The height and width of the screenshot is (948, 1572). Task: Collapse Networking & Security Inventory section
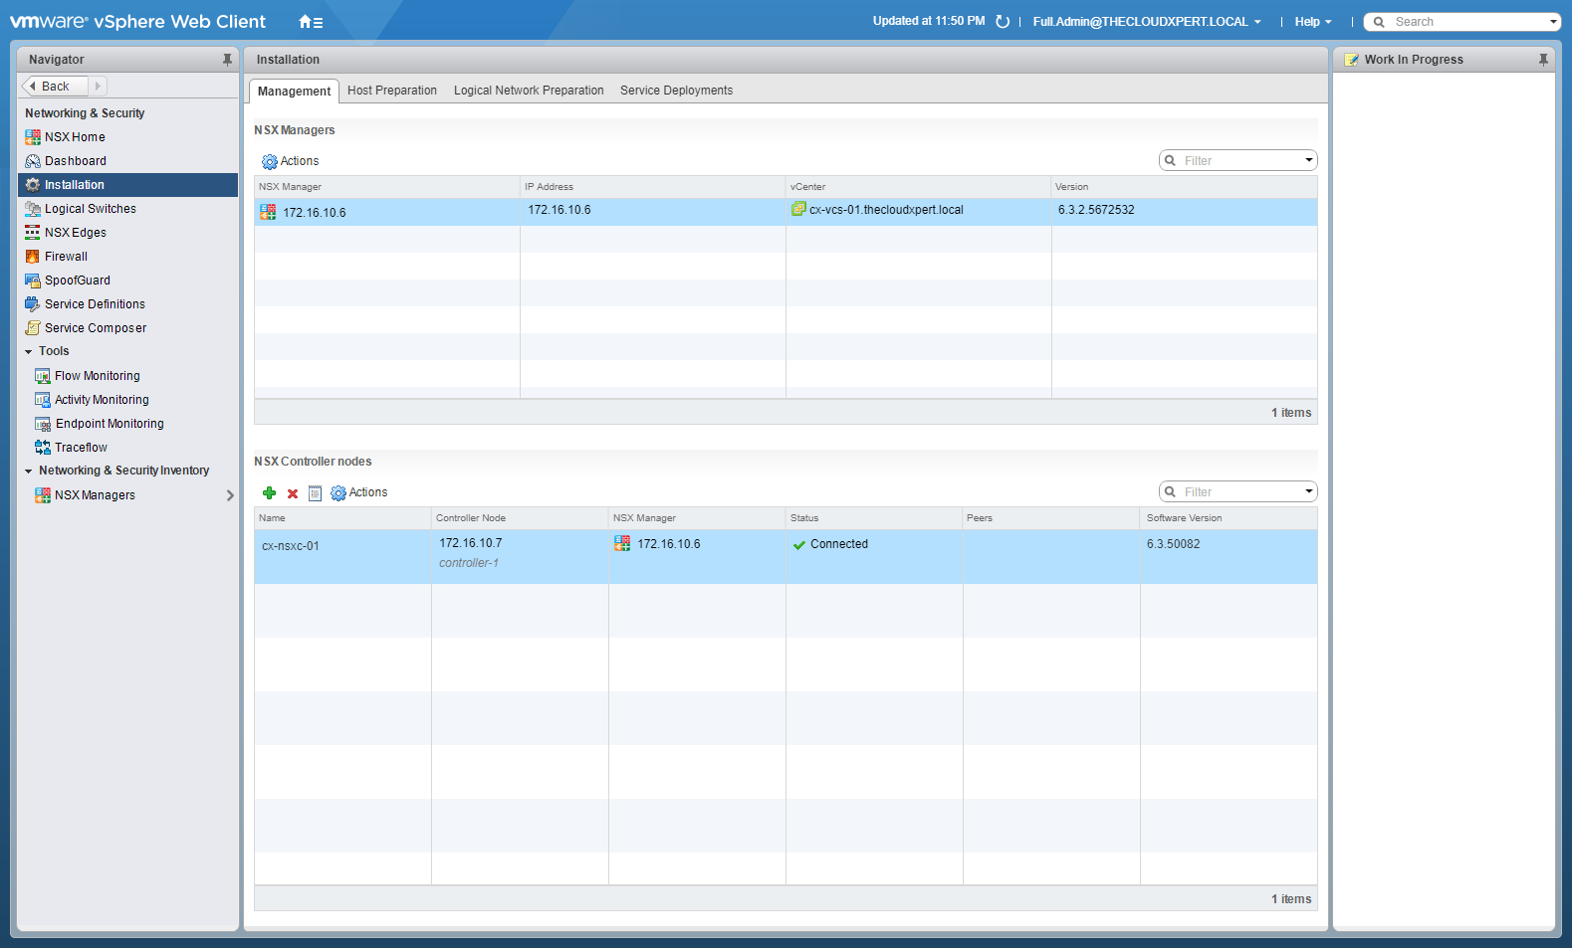pyautogui.click(x=29, y=472)
